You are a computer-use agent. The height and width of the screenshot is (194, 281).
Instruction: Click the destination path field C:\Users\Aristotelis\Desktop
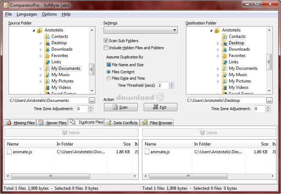[x=226, y=101]
